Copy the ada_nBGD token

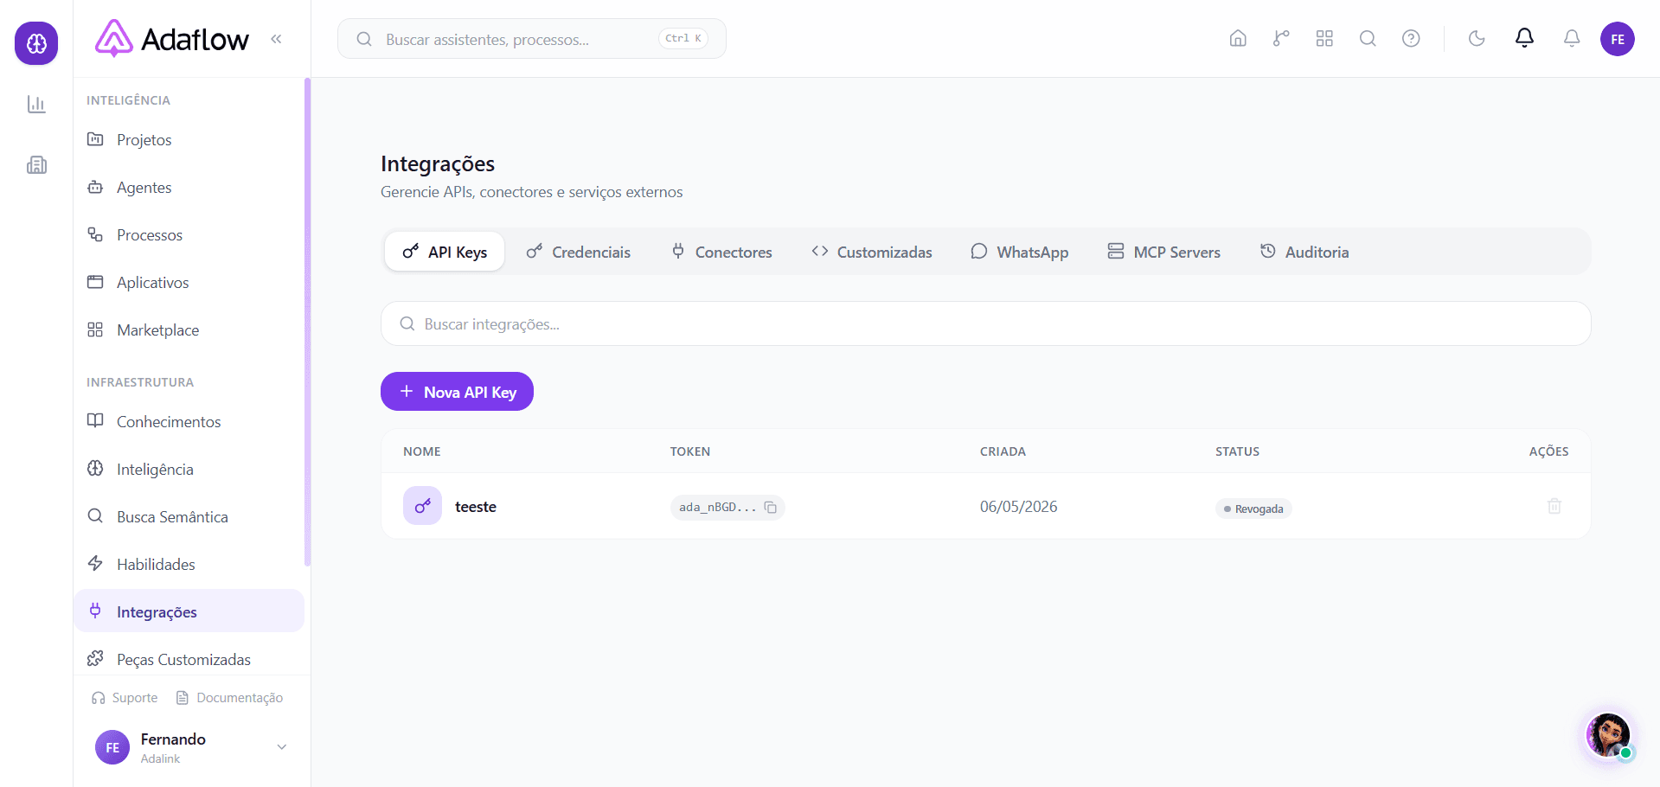(771, 508)
